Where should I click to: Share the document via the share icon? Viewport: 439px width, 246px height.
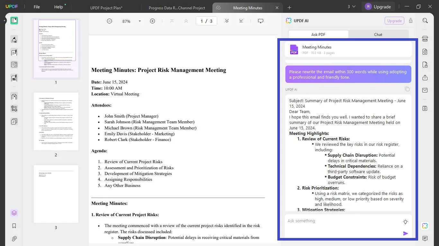[425, 78]
